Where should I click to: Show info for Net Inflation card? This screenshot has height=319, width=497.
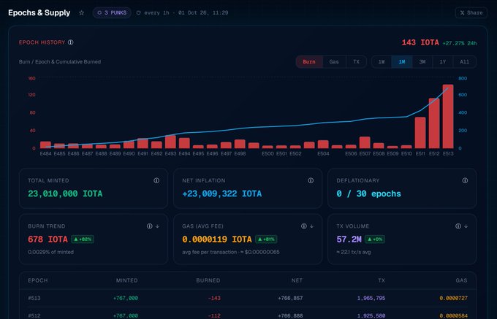[x=311, y=180]
